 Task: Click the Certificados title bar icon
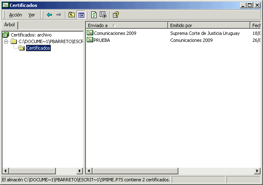pyautogui.click(x=5, y=5)
